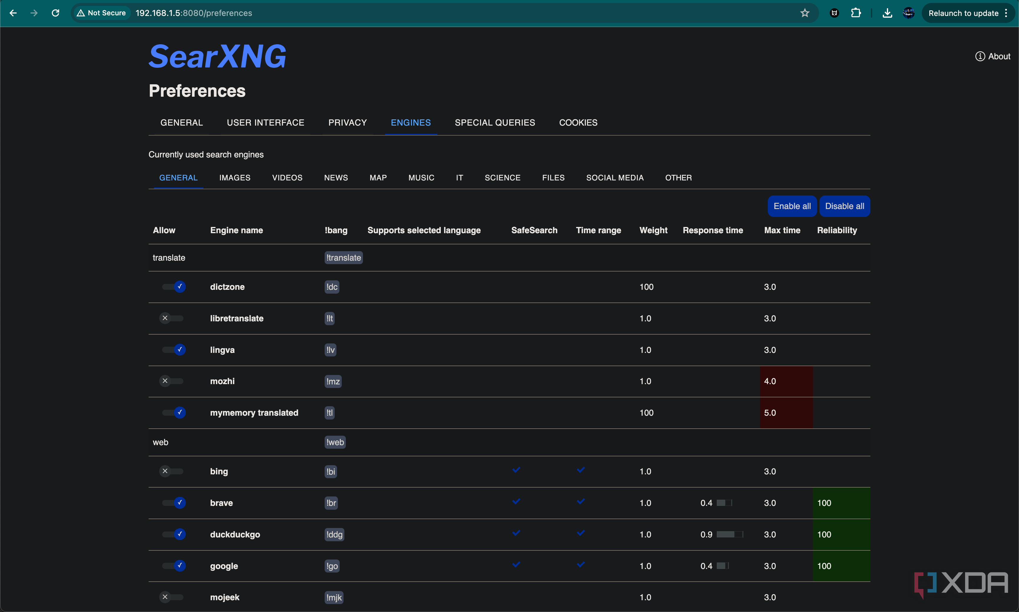This screenshot has height=612, width=1019.
Task: Click the address bar URL
Action: (194, 13)
